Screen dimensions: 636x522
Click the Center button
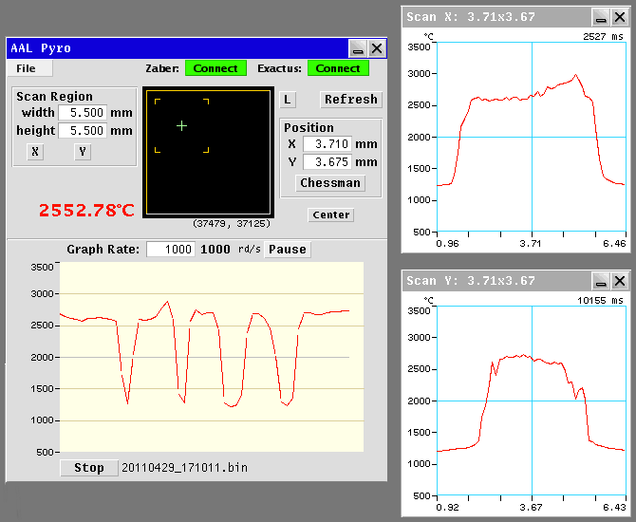(x=331, y=214)
